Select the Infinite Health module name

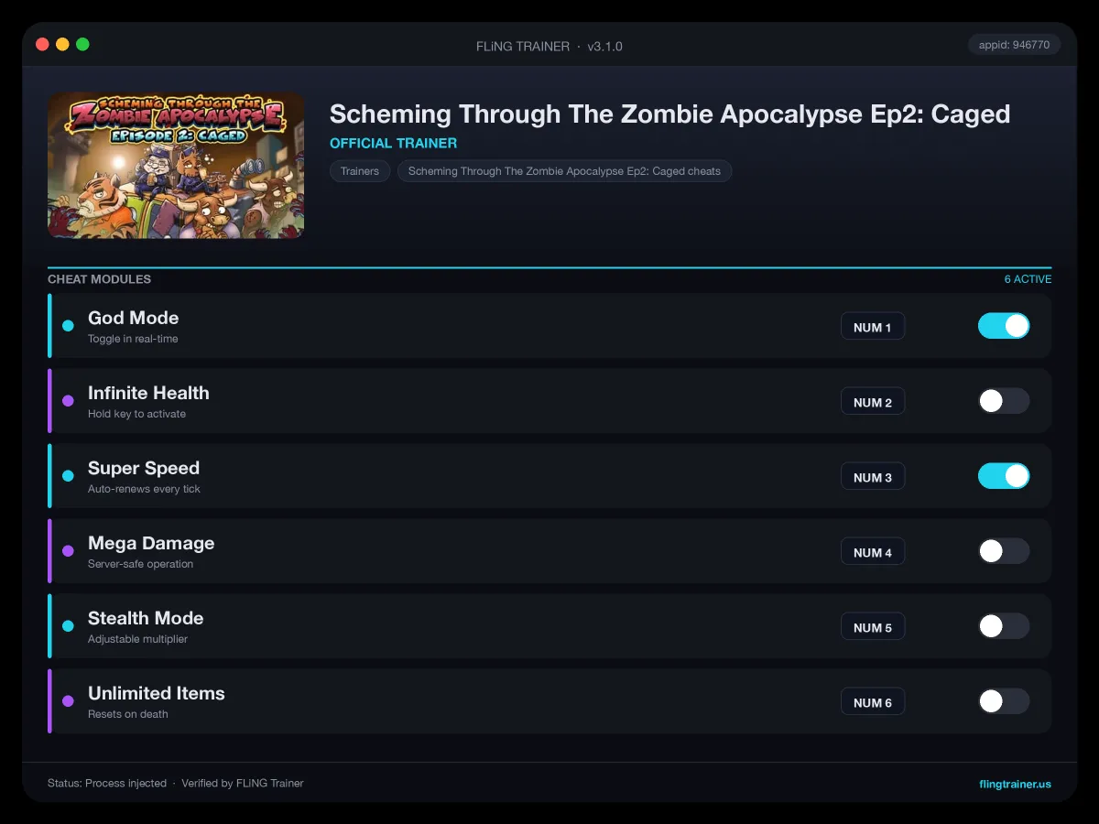point(148,393)
